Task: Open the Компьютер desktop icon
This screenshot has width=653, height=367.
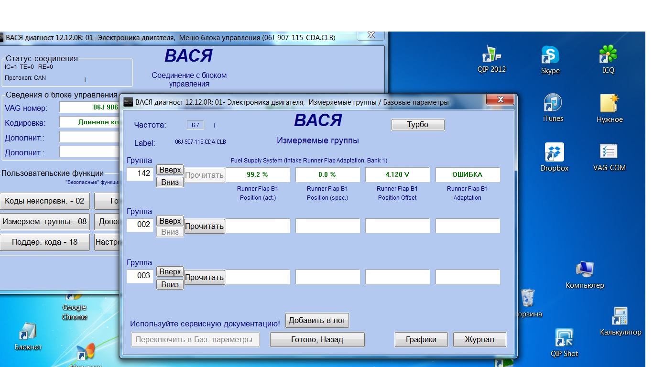Action: tap(585, 270)
